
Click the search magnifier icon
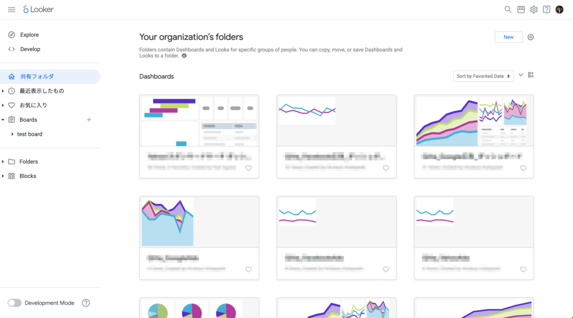pos(508,10)
